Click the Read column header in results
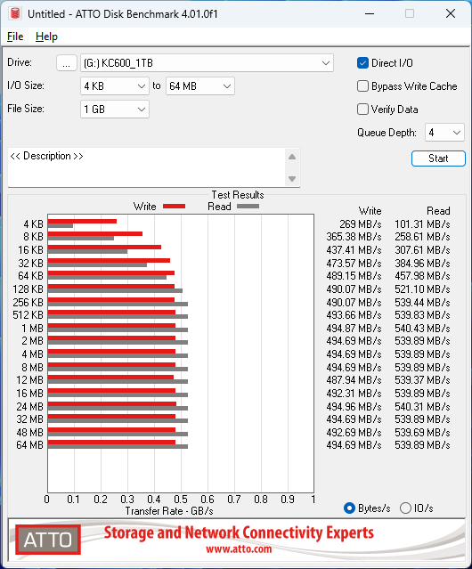Viewport: 472px width, 569px height. 439,211
